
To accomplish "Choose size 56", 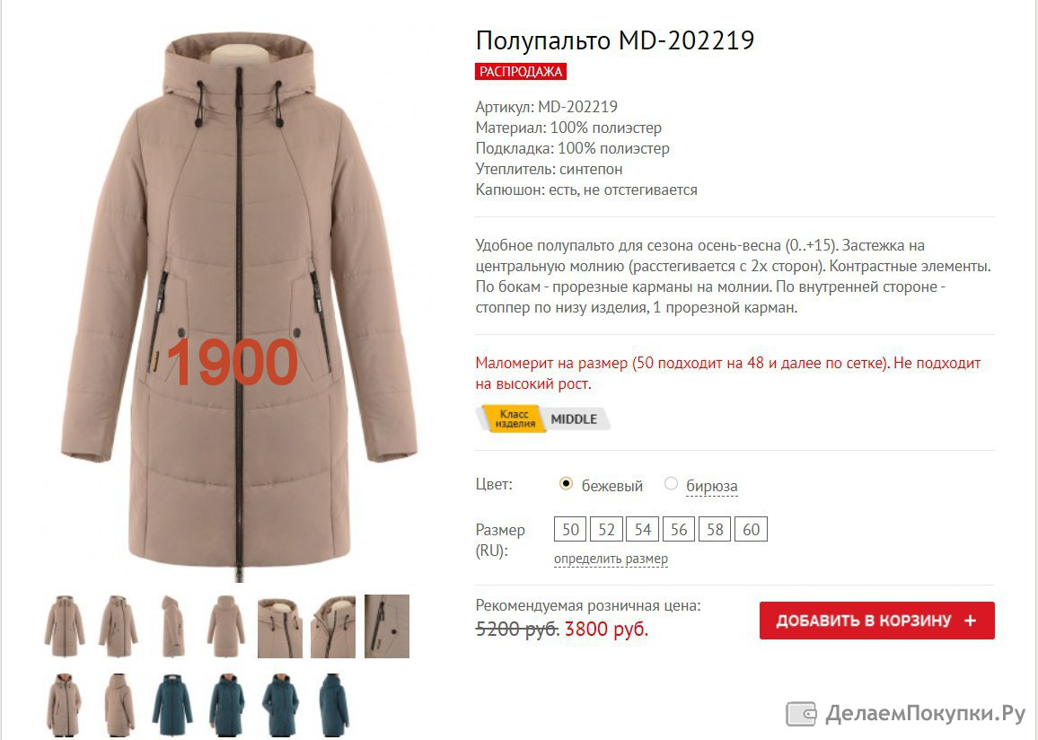I will [679, 530].
